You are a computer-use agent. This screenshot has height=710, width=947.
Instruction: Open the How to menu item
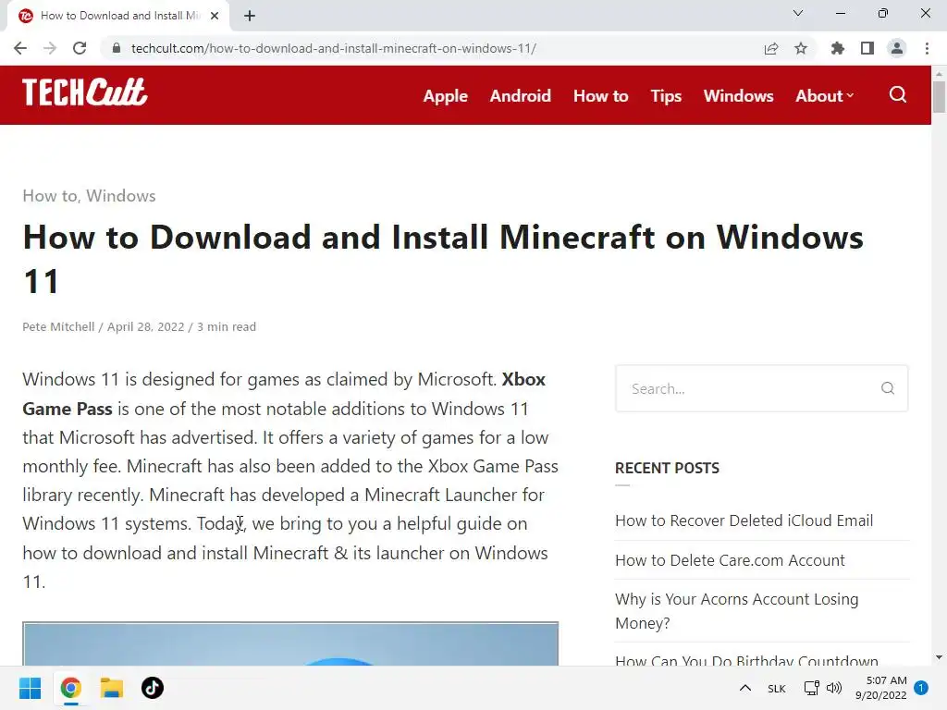click(x=600, y=95)
